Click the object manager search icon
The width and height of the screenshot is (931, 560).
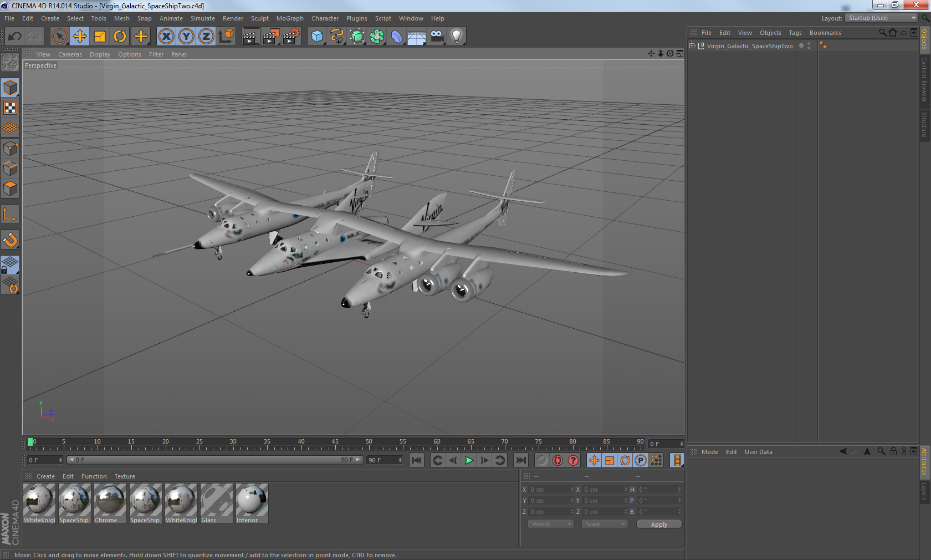point(882,33)
